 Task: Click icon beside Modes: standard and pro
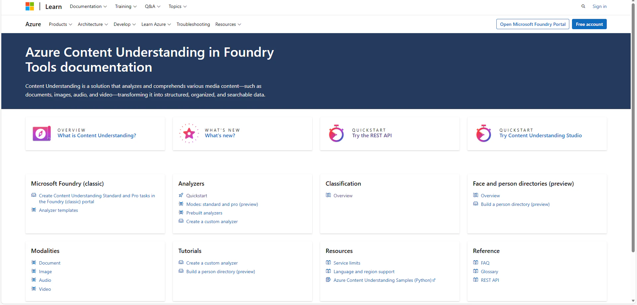(x=181, y=204)
